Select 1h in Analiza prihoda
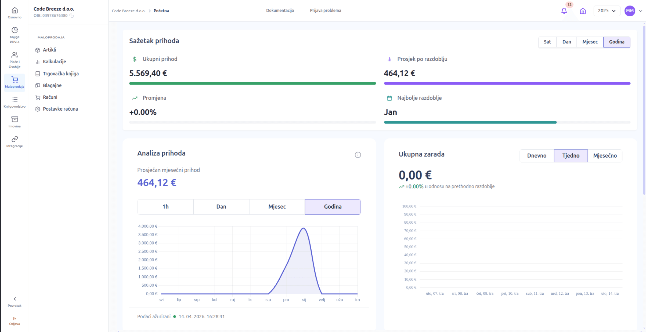Screen dimensions: 646x332 click(165, 207)
